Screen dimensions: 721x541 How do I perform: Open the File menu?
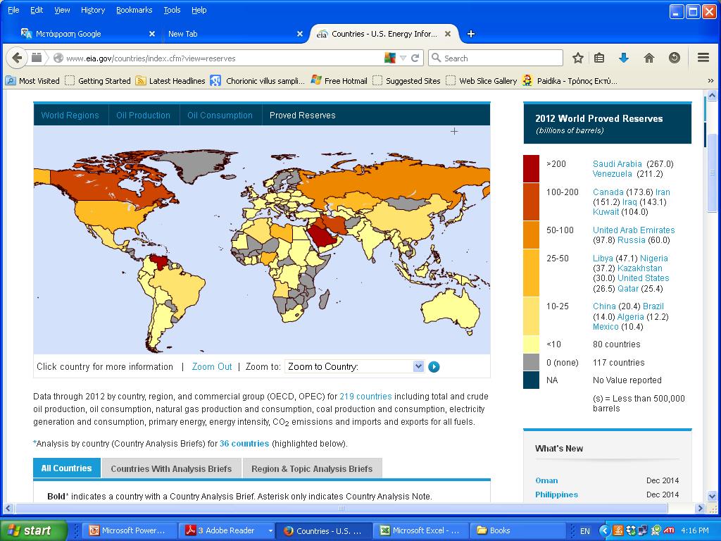pos(13,10)
